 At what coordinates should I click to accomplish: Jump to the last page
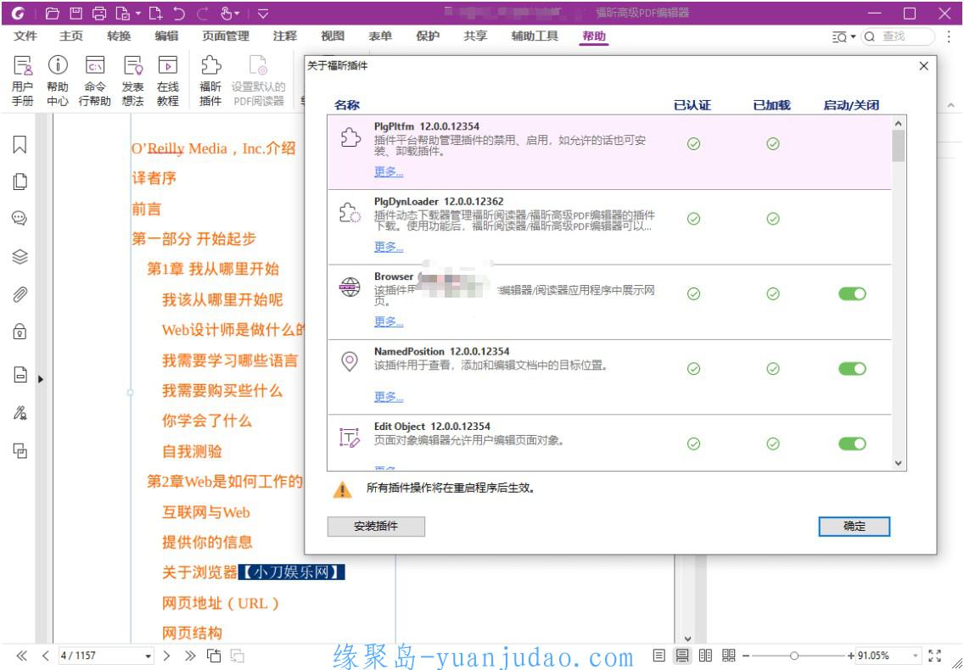pyautogui.click(x=190, y=656)
